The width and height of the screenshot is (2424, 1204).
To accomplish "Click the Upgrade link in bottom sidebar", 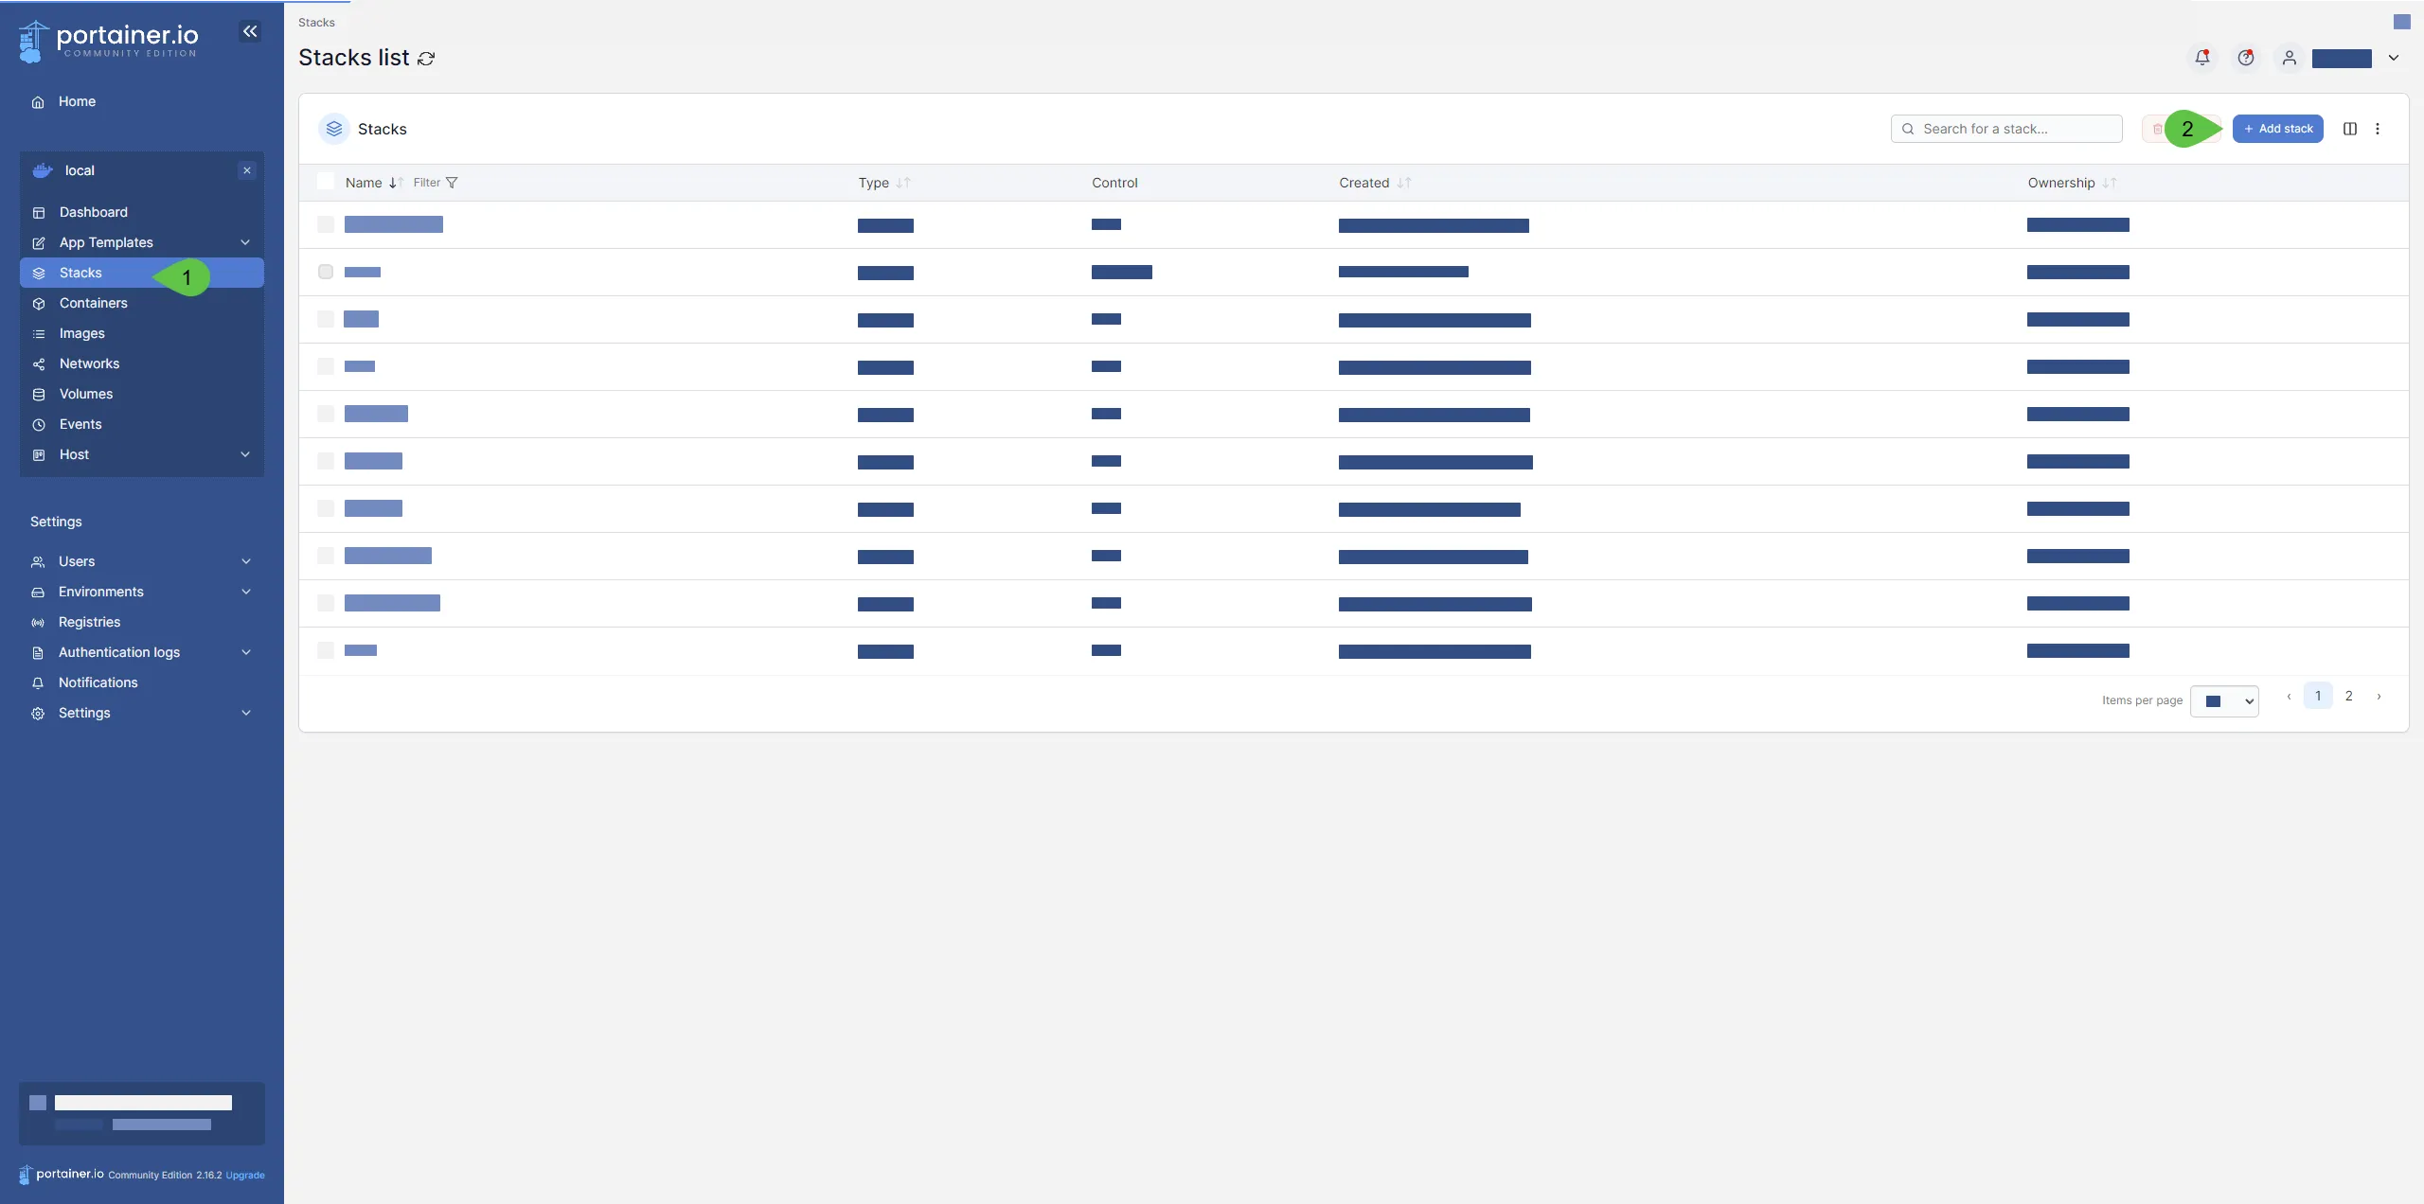I will tap(244, 1175).
